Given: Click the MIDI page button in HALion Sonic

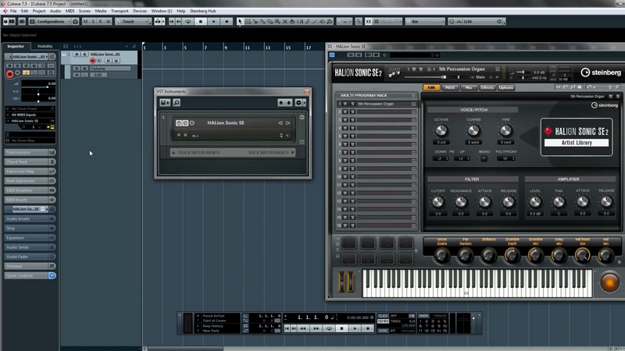Looking at the screenshot, I should [x=450, y=87].
